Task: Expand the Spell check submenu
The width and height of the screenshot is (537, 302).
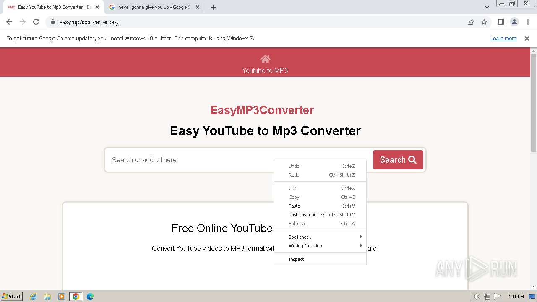Action: click(x=320, y=237)
